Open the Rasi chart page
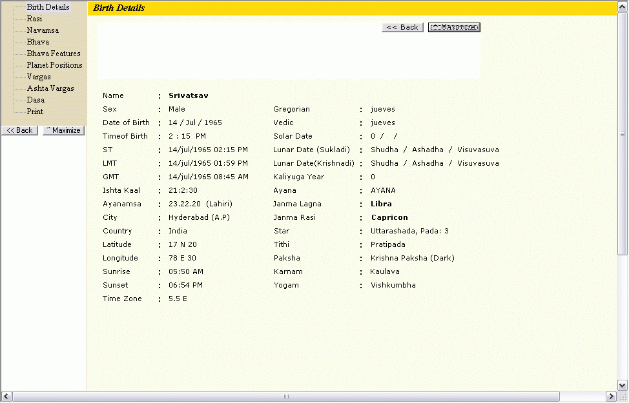The height and width of the screenshot is (403, 629). tap(34, 19)
